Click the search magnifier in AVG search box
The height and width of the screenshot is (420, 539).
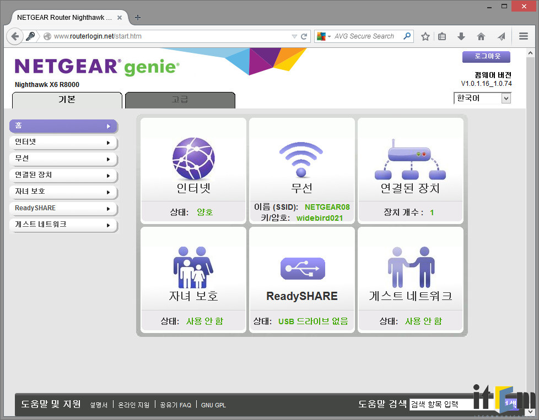407,36
